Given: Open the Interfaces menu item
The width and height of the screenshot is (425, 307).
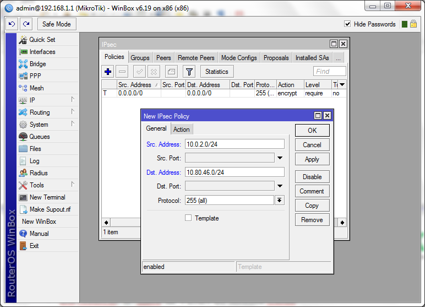Looking at the screenshot, I should tap(48, 52).
